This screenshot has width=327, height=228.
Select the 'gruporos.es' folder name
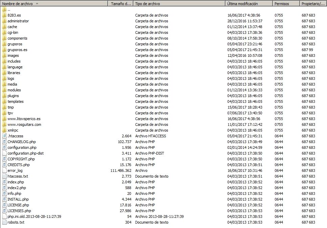(17, 50)
